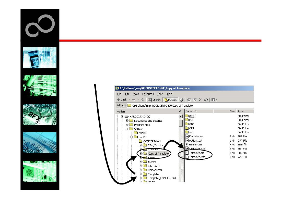The width and height of the screenshot is (282, 199).
Task: Click the 8FX chip thumbnail image
Action: [x=40, y=115]
